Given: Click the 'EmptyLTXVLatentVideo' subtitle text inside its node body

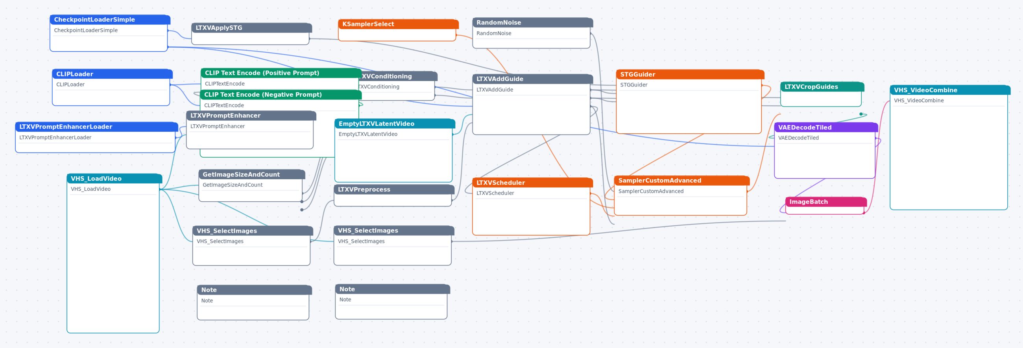Looking at the screenshot, I should click(x=368, y=134).
